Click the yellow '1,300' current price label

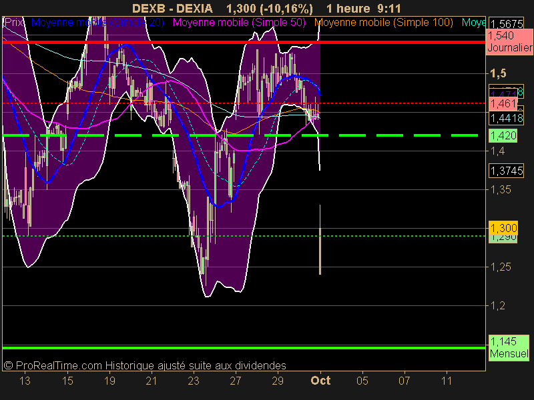(x=503, y=228)
